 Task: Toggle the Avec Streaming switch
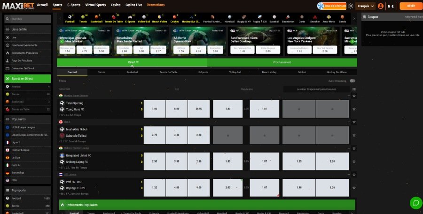point(352,81)
